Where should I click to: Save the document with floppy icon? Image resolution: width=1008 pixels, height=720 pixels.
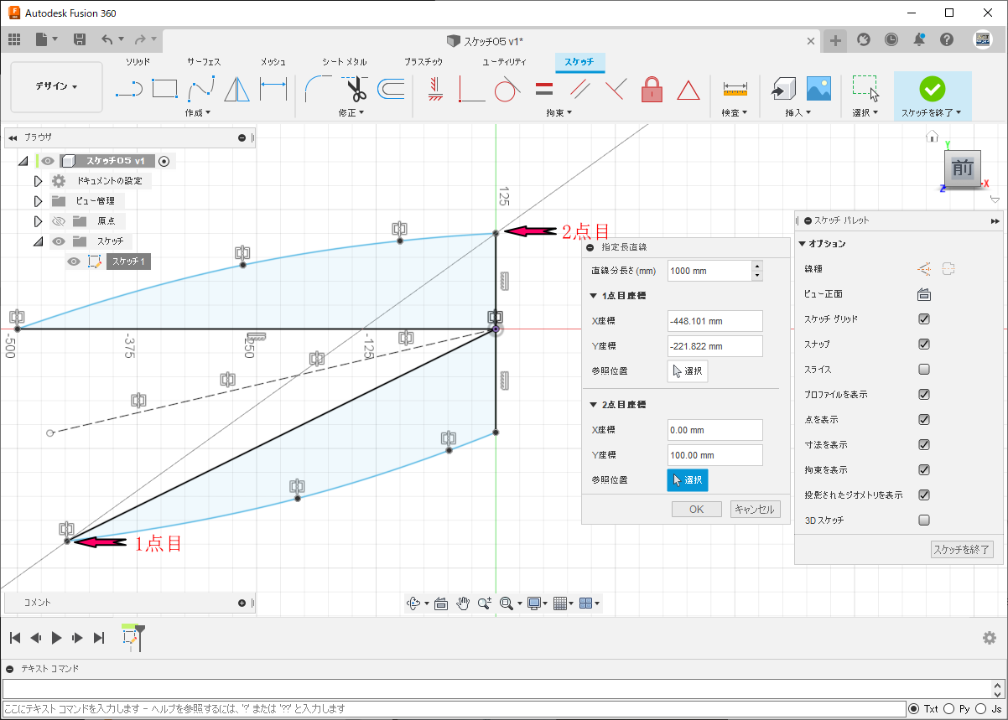[x=80, y=39]
